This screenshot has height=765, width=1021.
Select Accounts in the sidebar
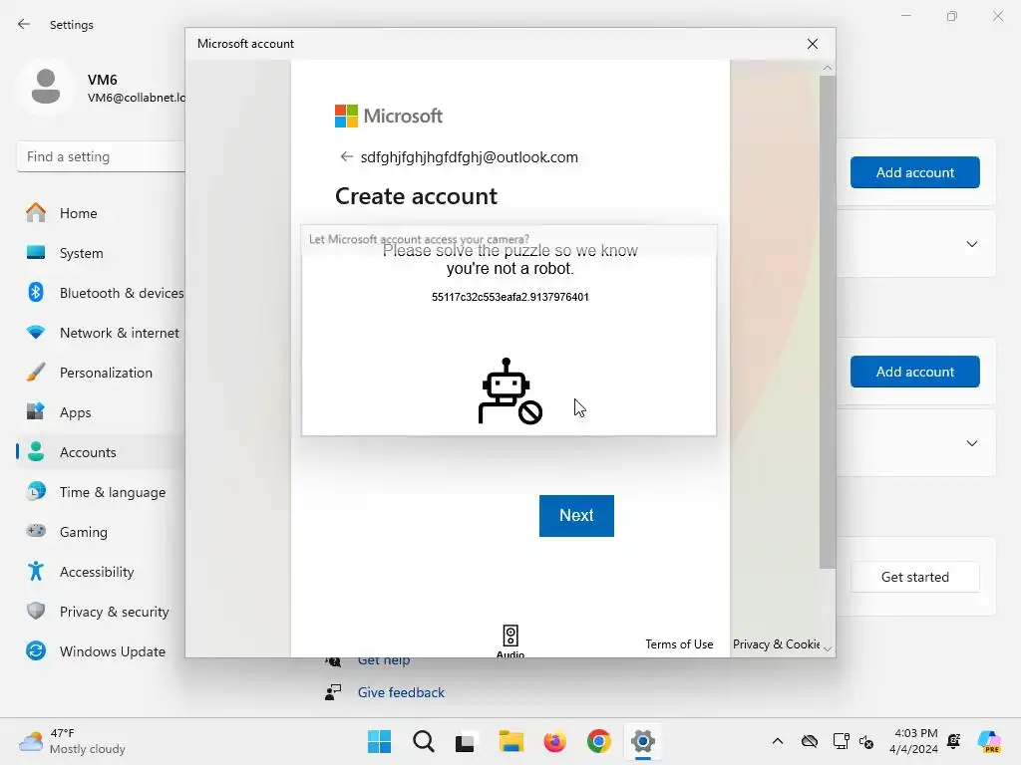tap(101, 452)
